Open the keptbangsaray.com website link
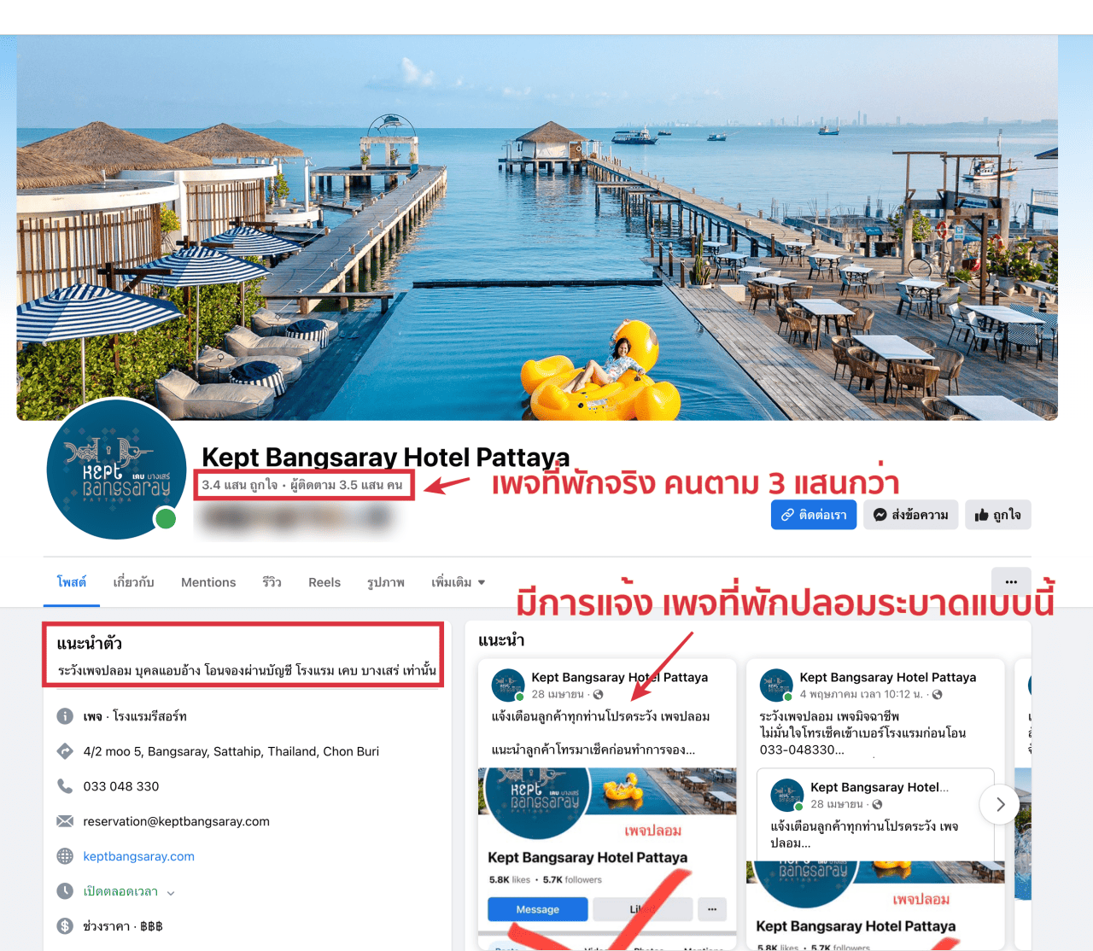The height and width of the screenshot is (951, 1093). (x=138, y=856)
